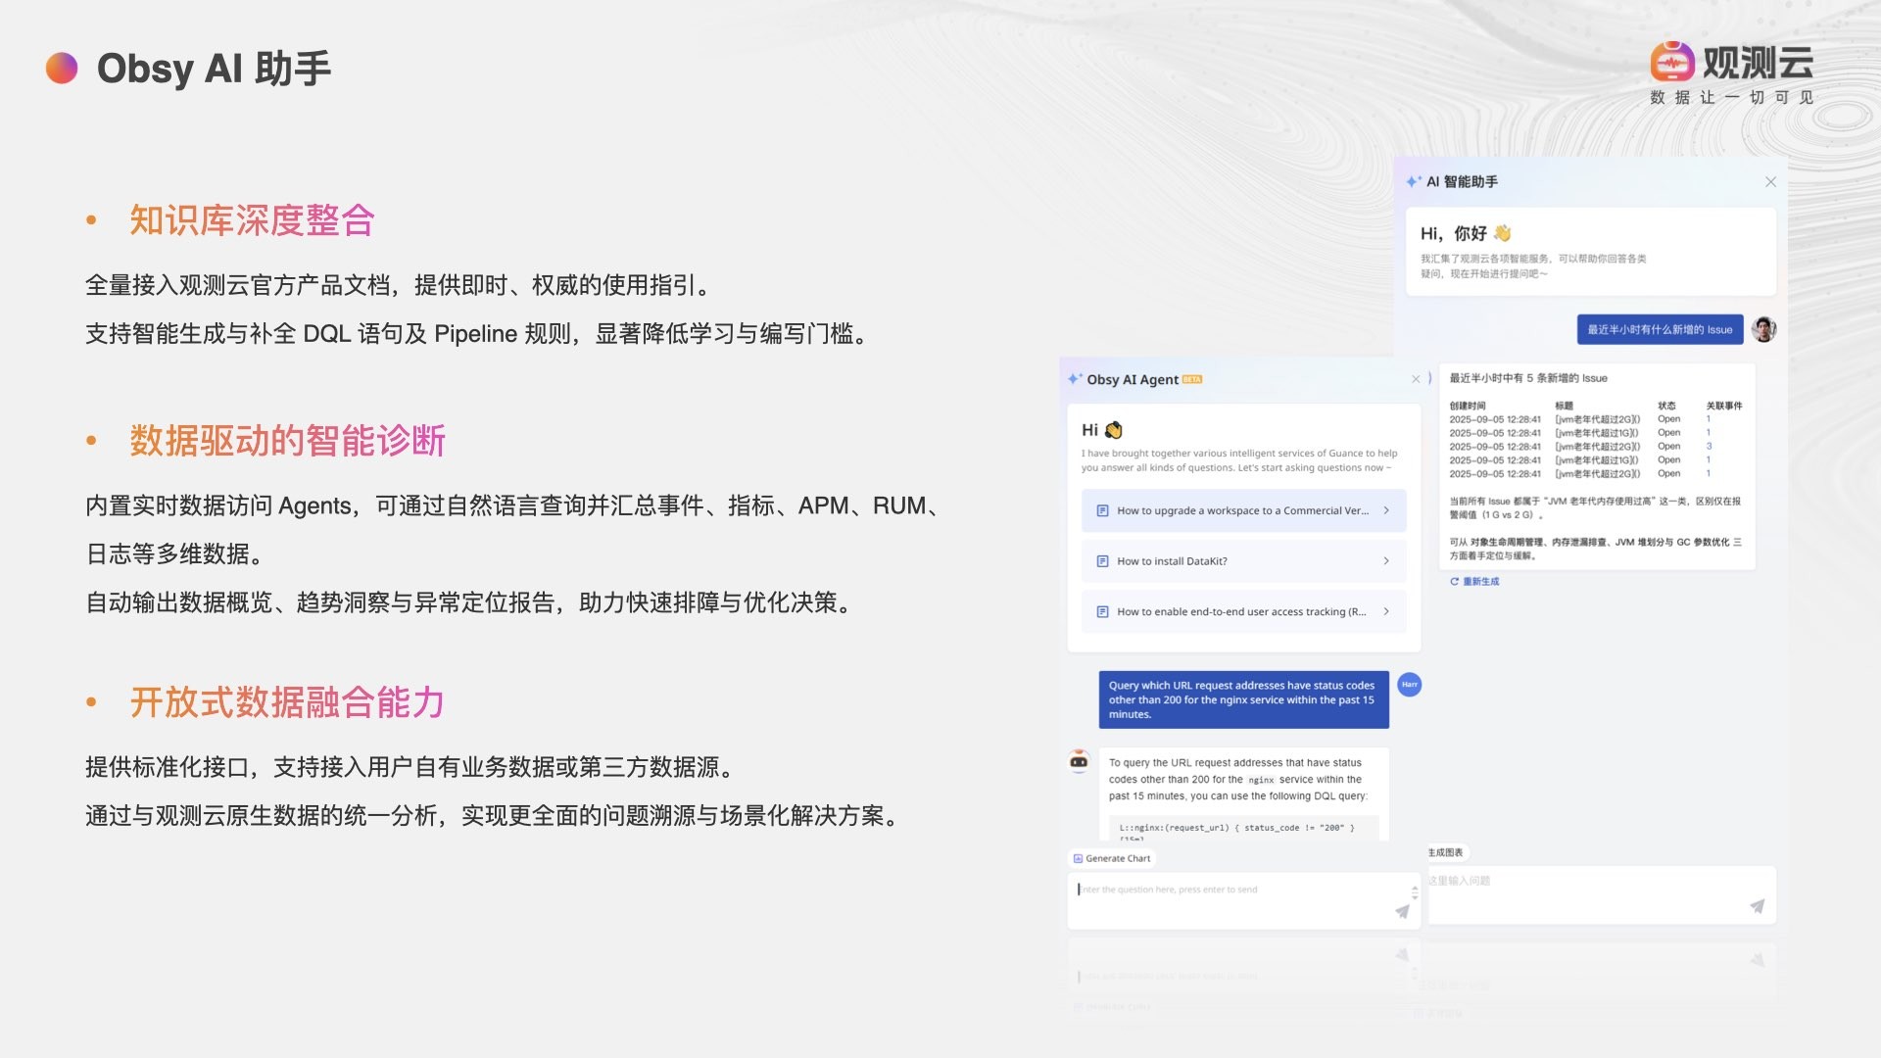Click the input resize stepper arrows in Obsy Agent
1881x1058 pixels.
(x=1415, y=891)
